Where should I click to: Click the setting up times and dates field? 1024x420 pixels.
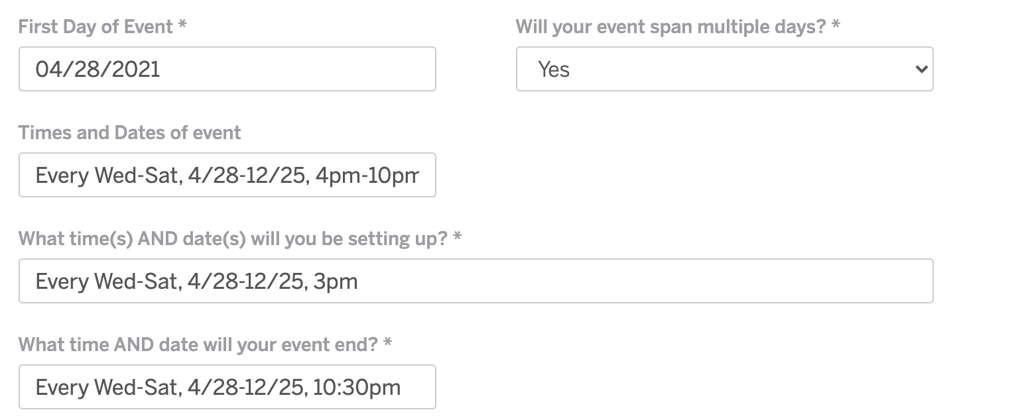click(x=476, y=281)
